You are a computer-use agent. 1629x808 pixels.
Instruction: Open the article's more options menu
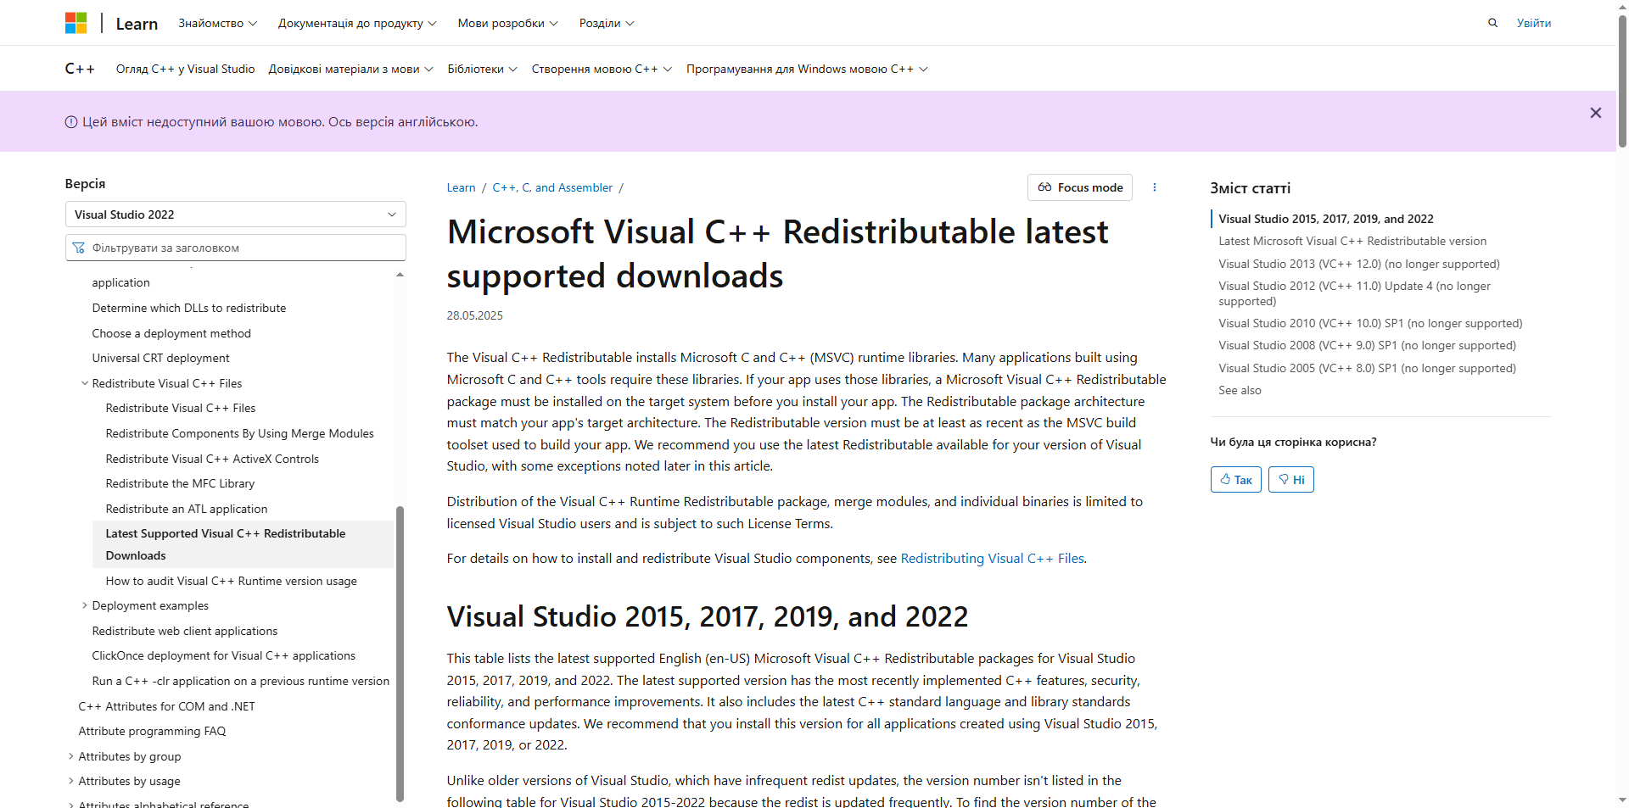(x=1154, y=187)
